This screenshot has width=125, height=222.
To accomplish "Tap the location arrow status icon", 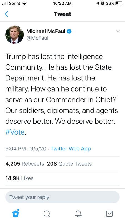I will tap(98, 4).
